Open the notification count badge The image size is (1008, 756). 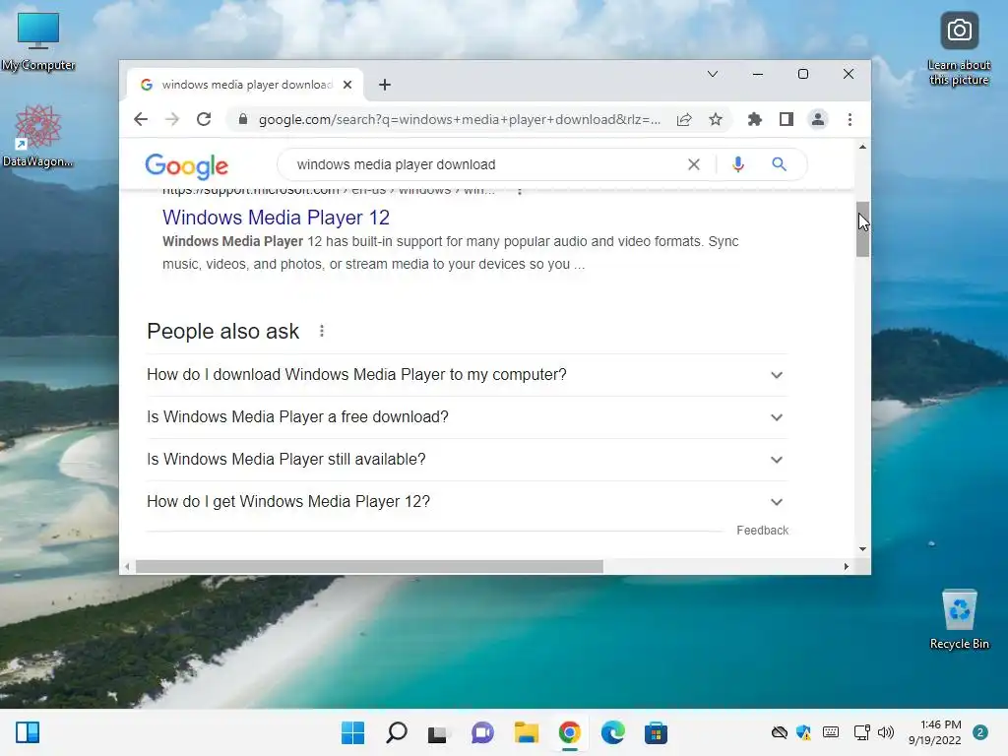coord(980,732)
